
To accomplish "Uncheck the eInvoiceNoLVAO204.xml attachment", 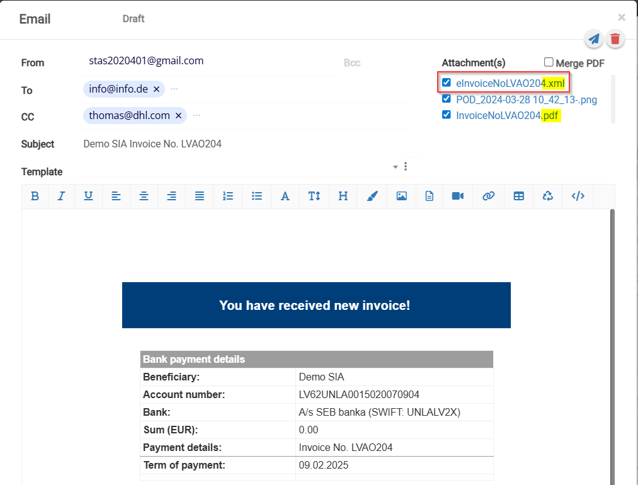I will click(447, 83).
